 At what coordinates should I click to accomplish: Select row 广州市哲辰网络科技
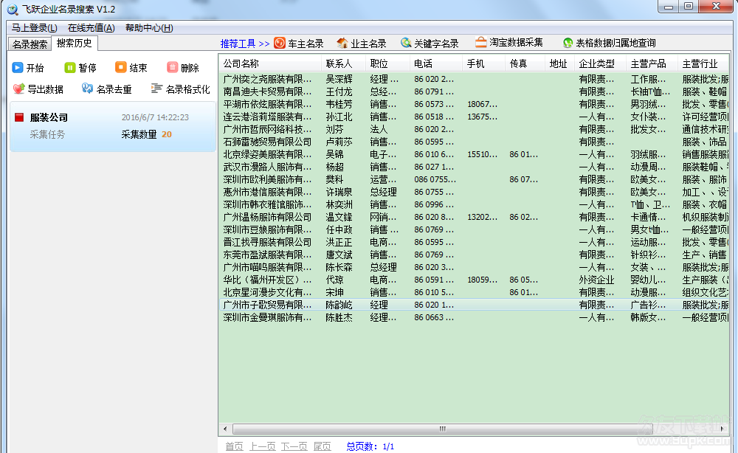(x=474, y=129)
